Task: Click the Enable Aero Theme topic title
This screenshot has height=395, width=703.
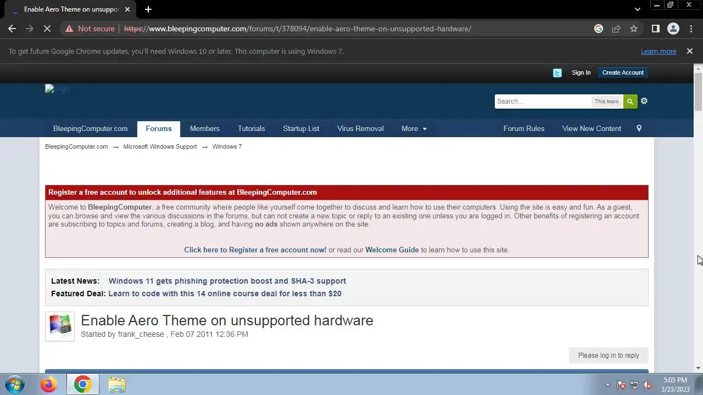Action: click(227, 320)
